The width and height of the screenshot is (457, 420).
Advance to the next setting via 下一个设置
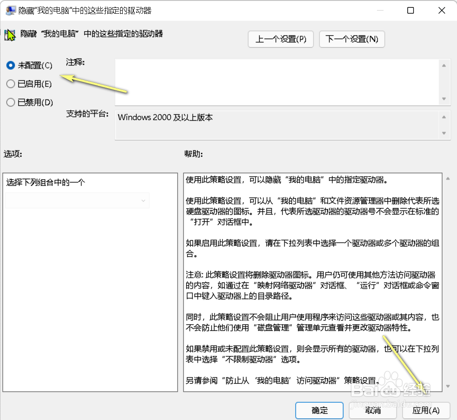click(352, 39)
